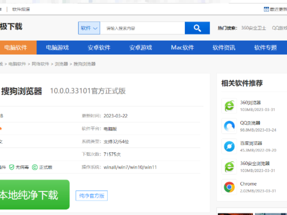
Task: Open the 360浏览器 title link
Action: coord(251,102)
